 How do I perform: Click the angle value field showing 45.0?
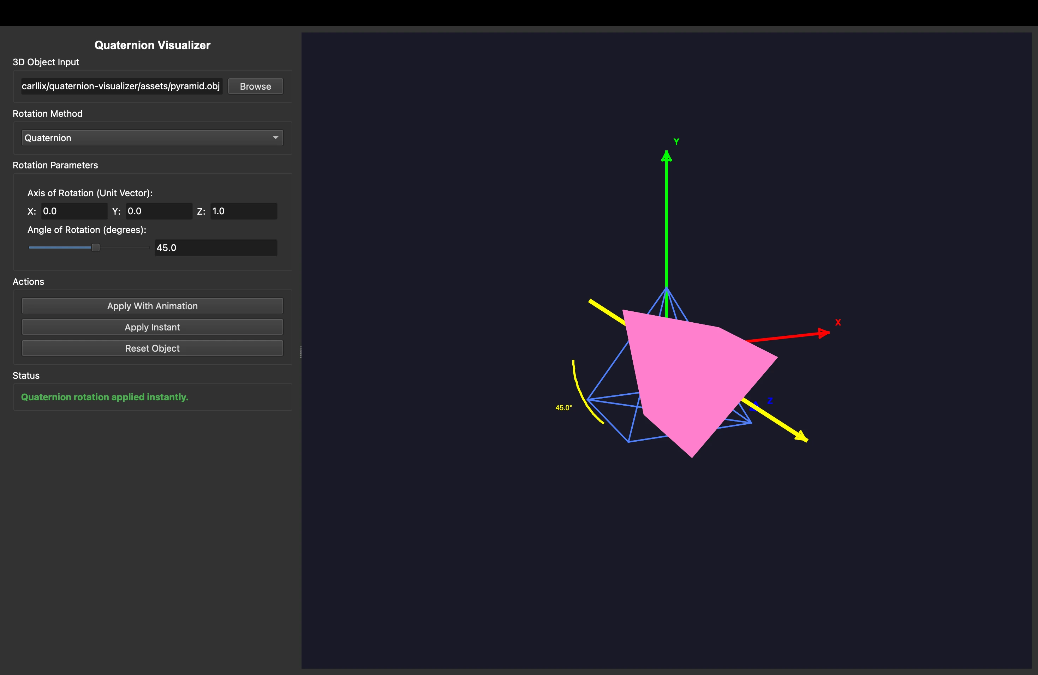tap(215, 247)
